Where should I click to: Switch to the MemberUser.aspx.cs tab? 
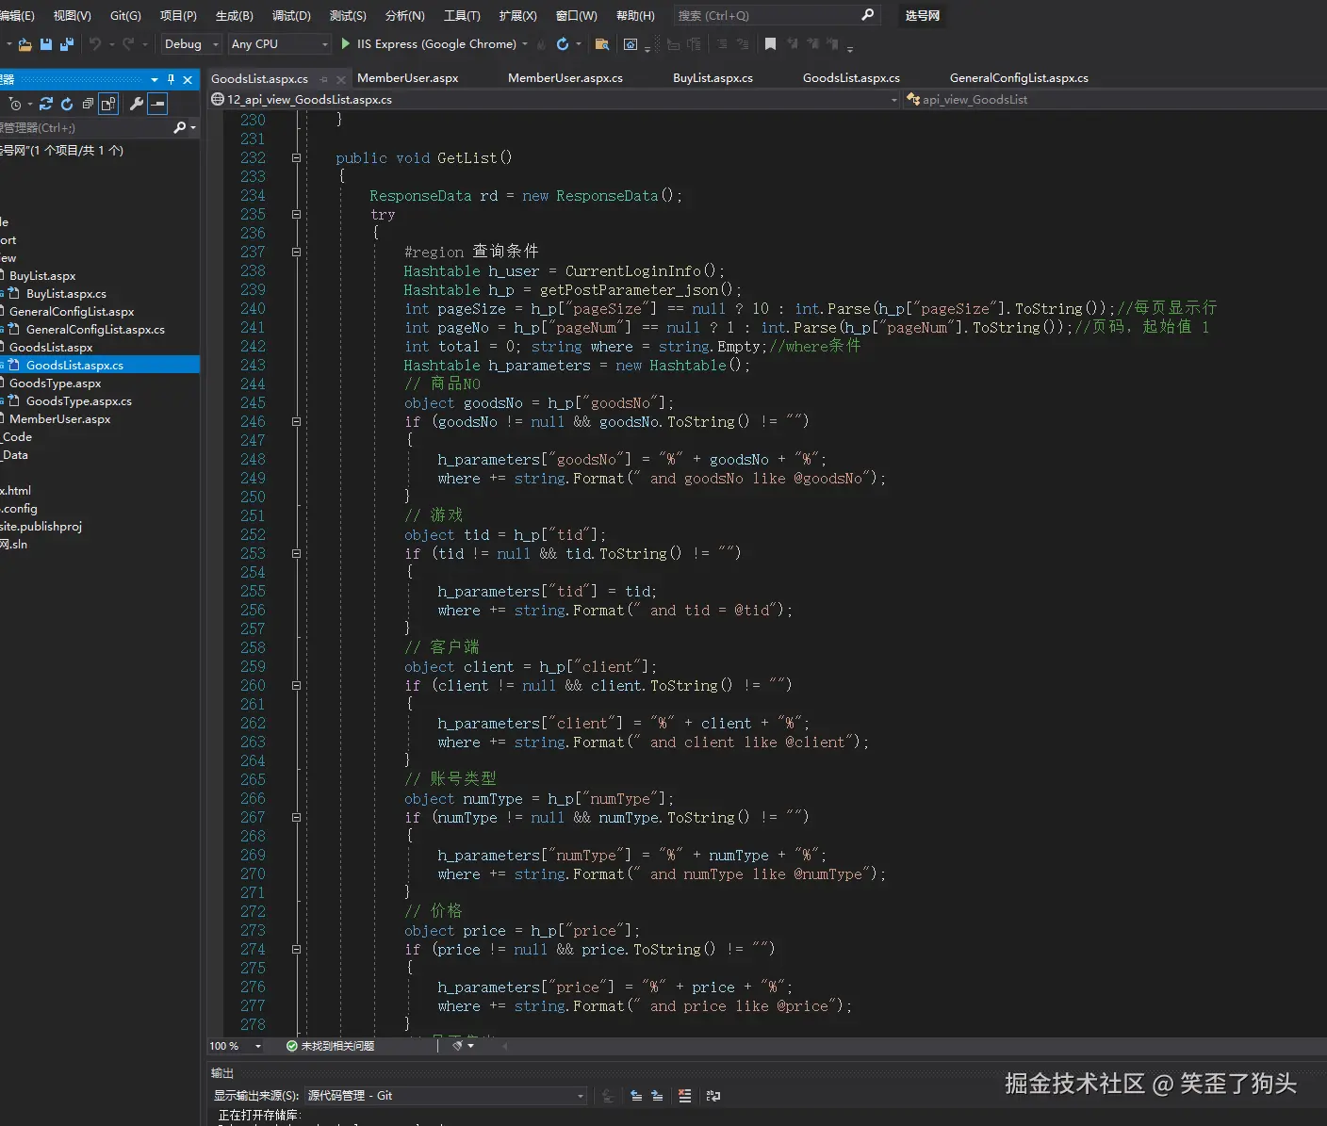pos(565,78)
